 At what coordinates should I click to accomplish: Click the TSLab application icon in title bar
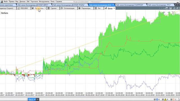tap(2, 1)
